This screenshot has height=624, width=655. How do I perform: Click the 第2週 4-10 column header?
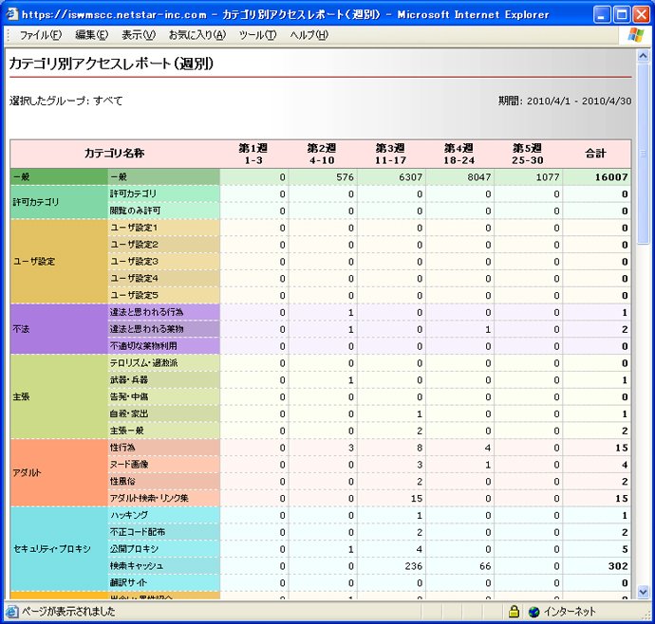coord(322,154)
